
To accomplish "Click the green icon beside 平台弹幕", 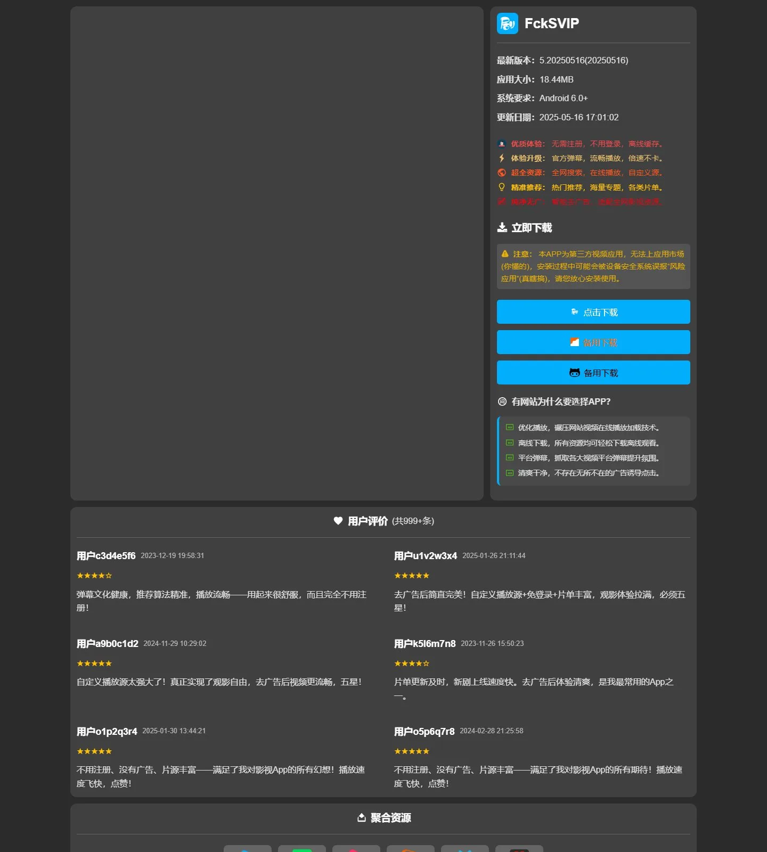I will click(x=510, y=458).
